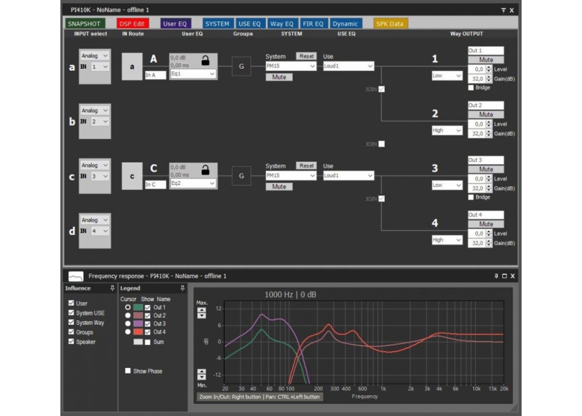Click the padlock icon on channel A User EQ
582x416 pixels.
tap(206, 60)
